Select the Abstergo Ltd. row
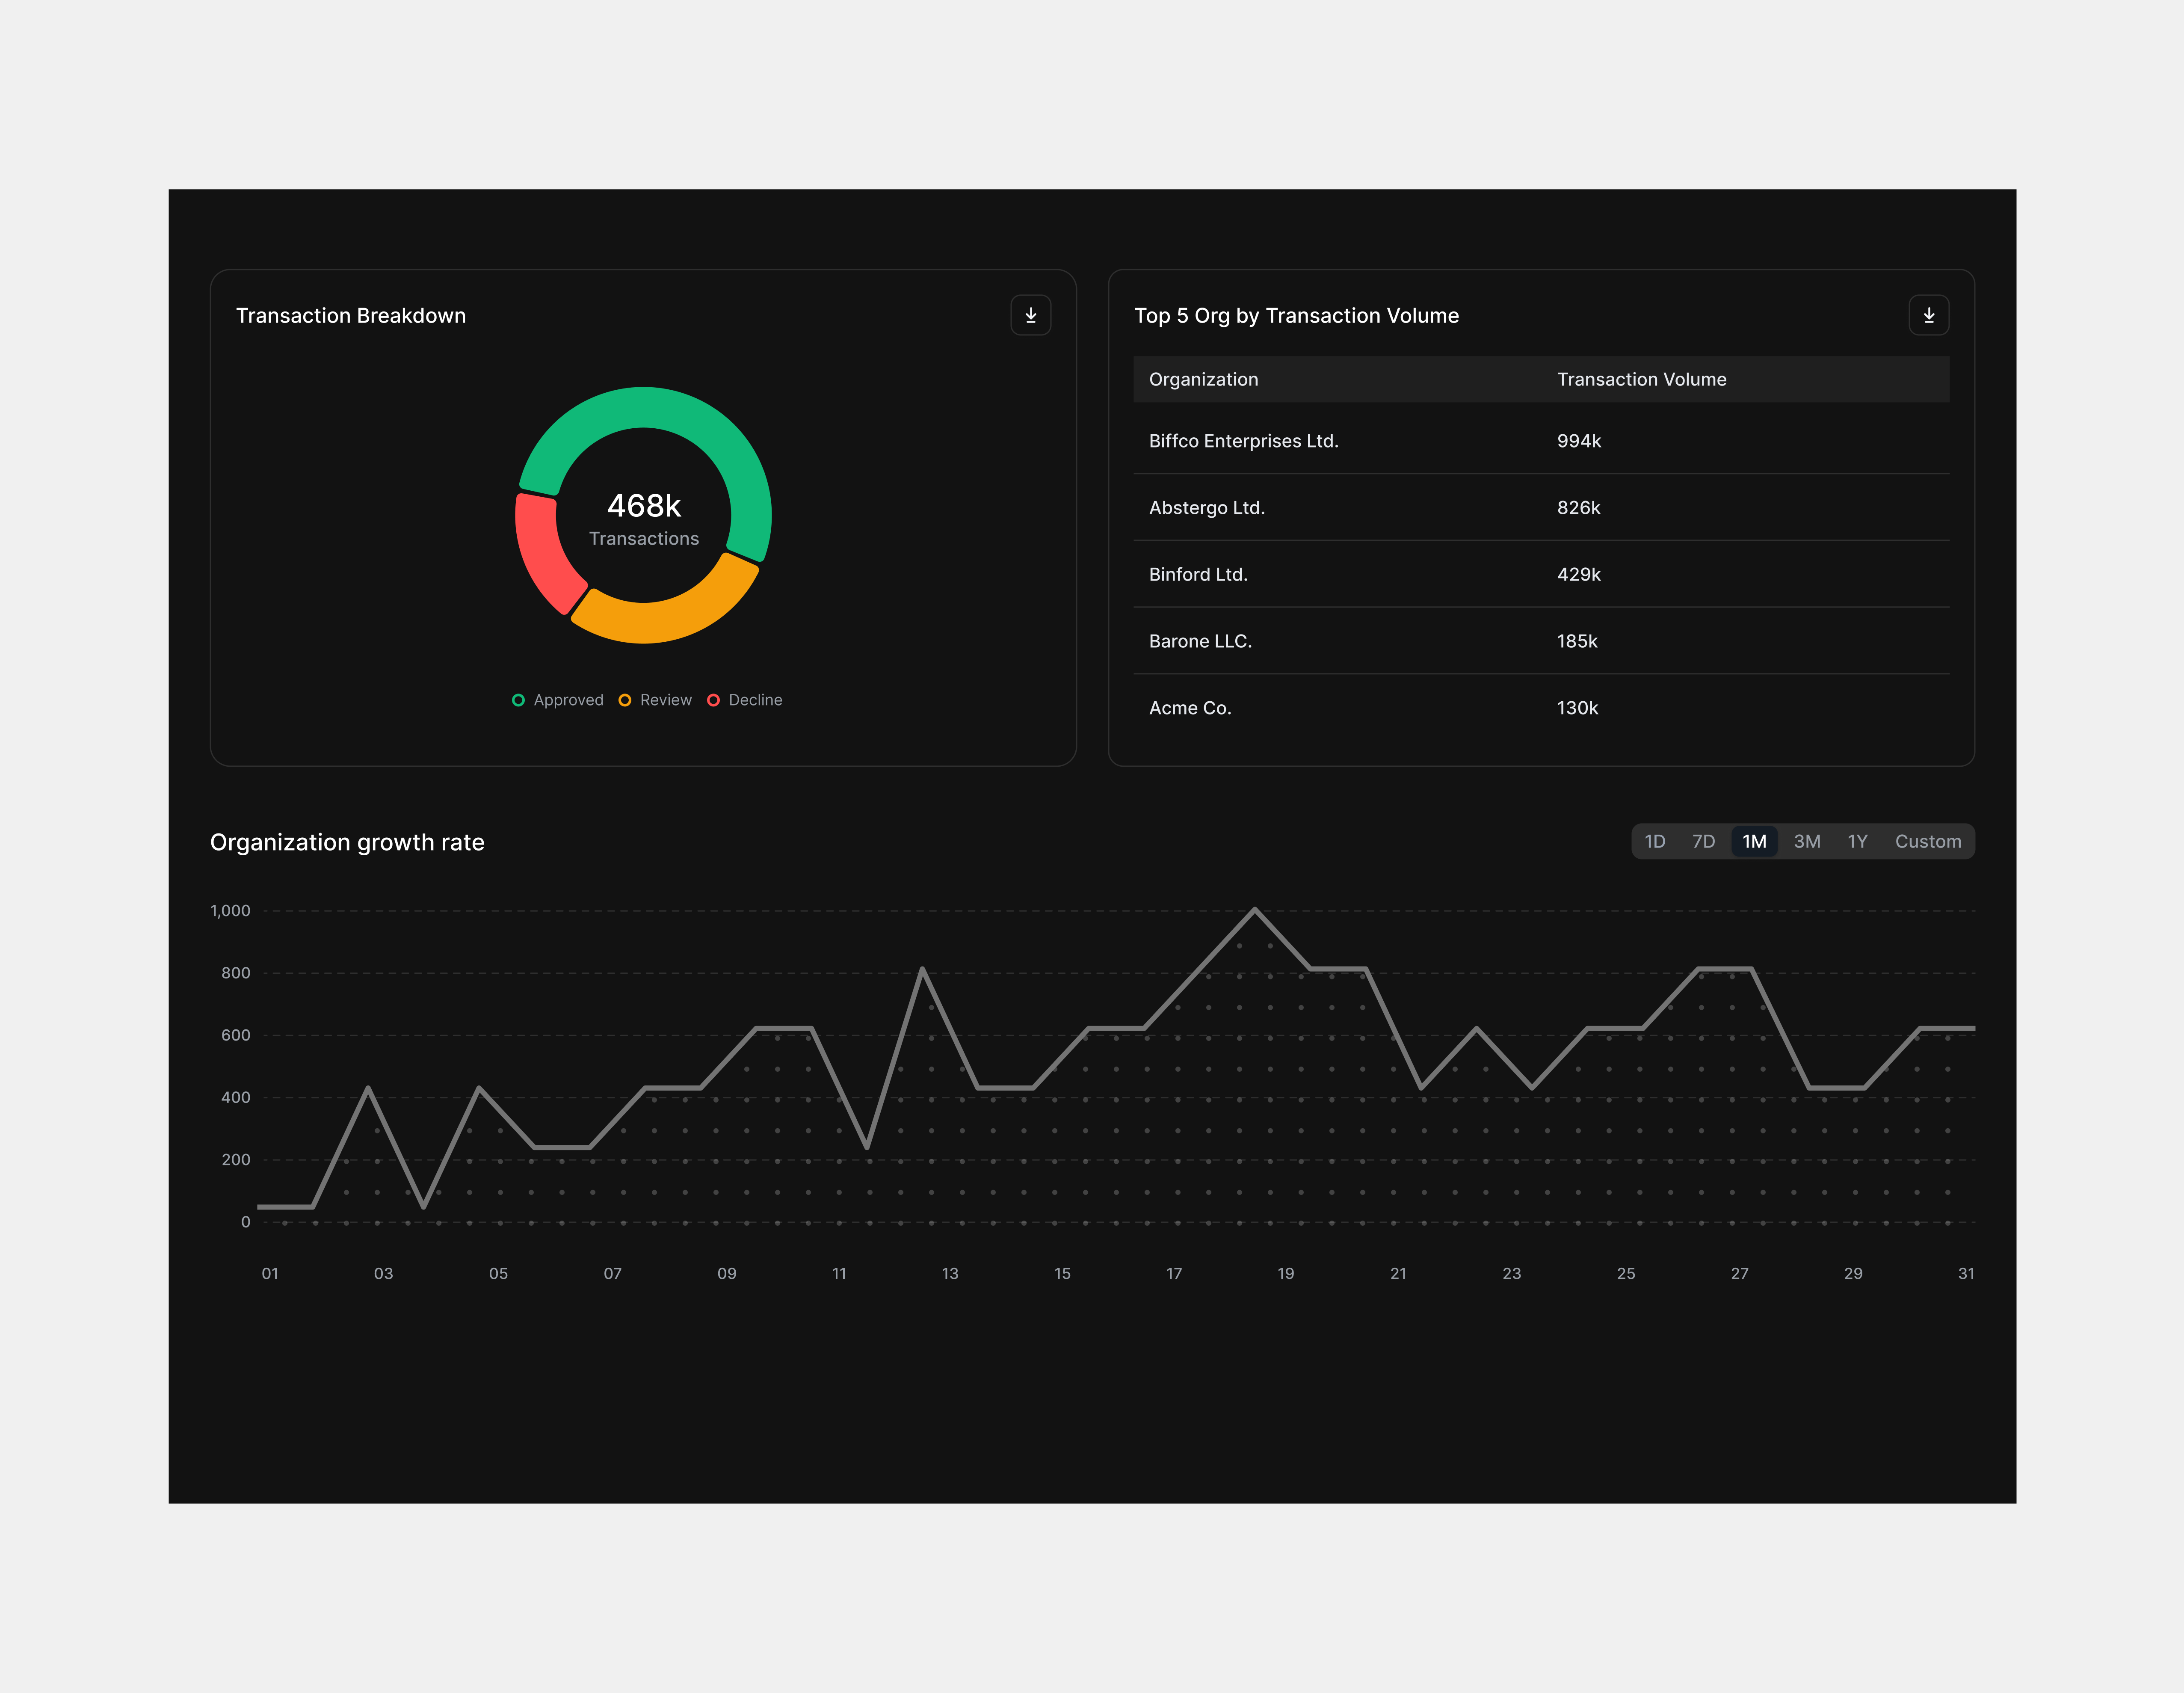2184x1693 pixels. tap(1541, 508)
